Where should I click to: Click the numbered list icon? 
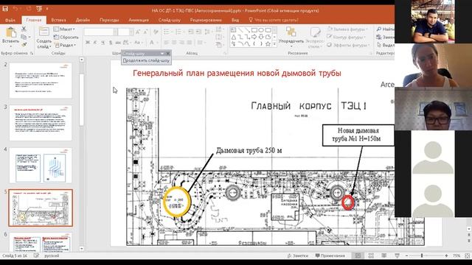pos(178,32)
